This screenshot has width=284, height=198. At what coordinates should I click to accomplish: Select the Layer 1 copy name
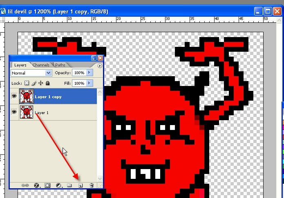click(48, 97)
